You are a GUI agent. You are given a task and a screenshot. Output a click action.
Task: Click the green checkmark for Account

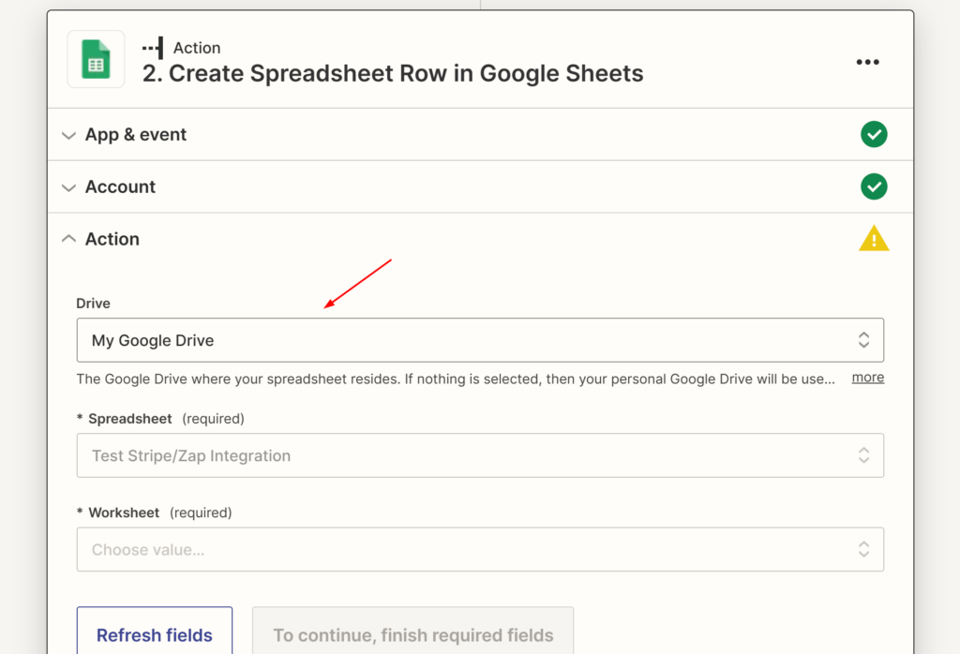(874, 187)
